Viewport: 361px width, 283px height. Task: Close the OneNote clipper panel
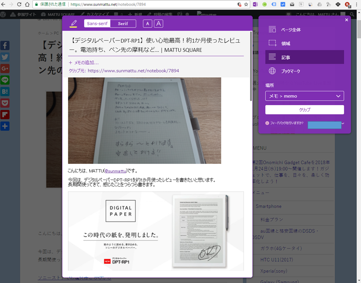pos(346,20)
